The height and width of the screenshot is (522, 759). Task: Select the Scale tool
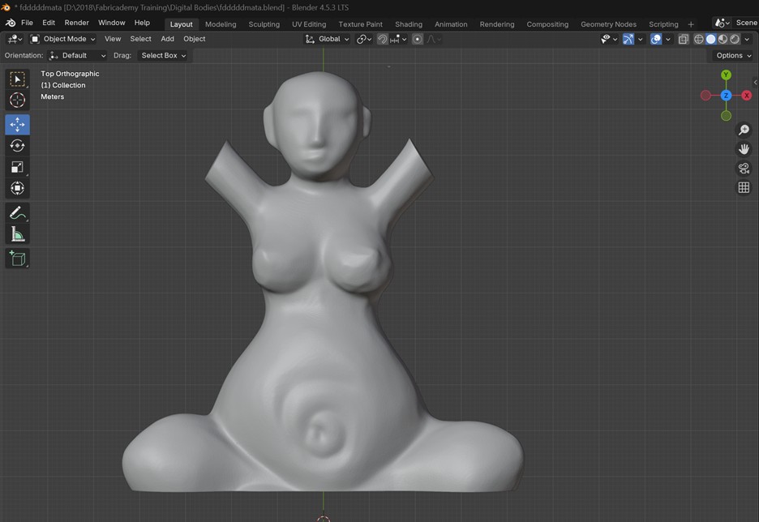[17, 167]
